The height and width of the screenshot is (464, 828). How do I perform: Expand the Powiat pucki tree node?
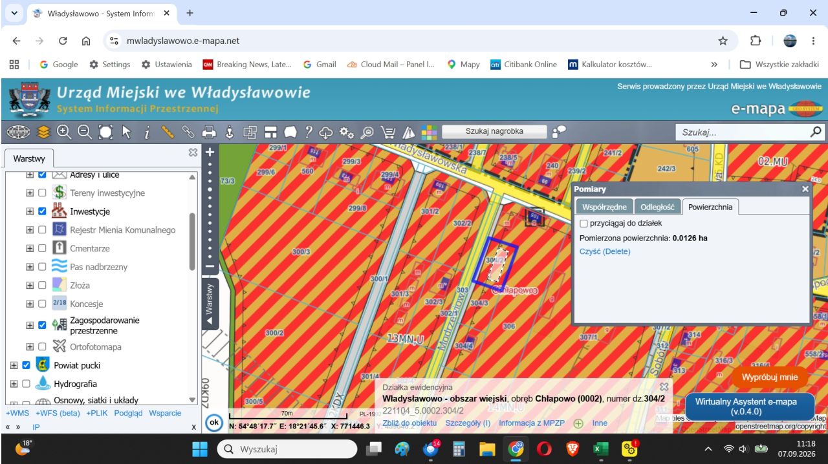coord(14,365)
